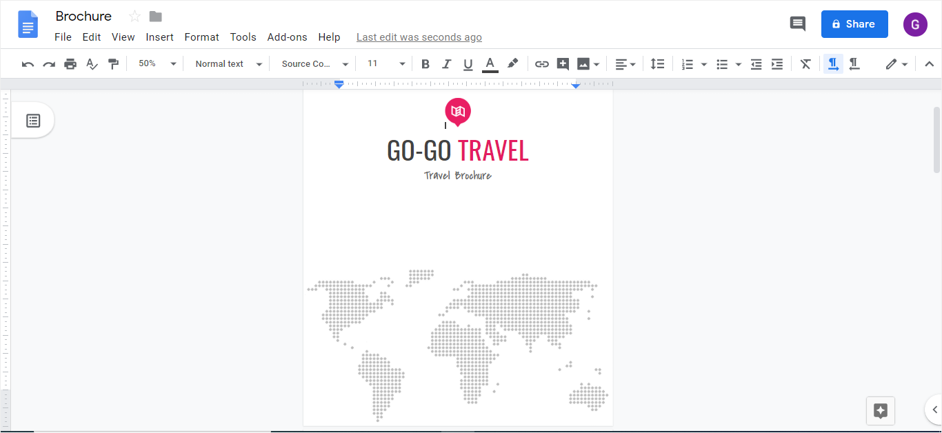Open the Insert menu
Viewport: 942px width, 433px height.
click(160, 37)
